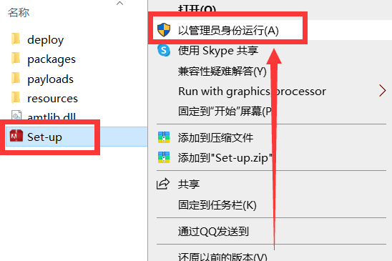Toggle sort order arrow above 名称 column

[120, 4]
